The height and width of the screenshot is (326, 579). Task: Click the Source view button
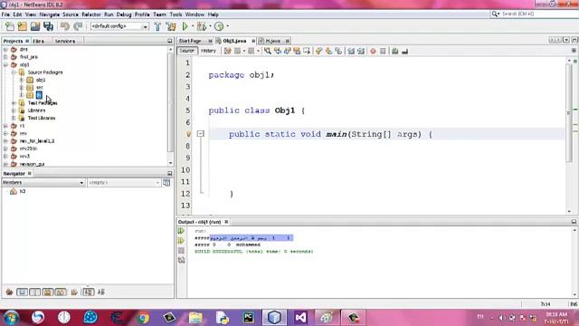tap(187, 51)
